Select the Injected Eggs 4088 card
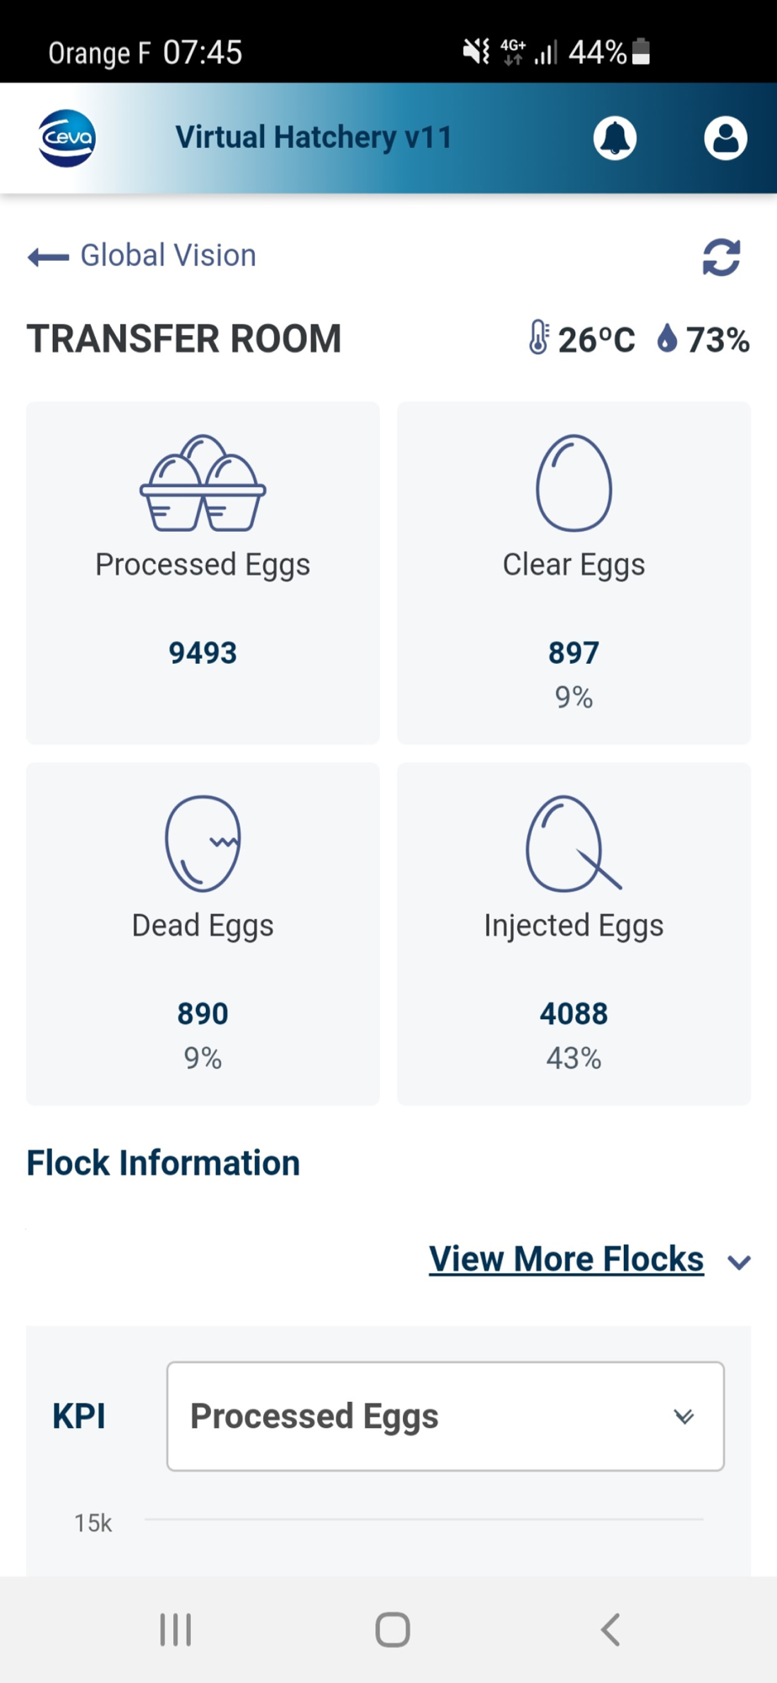 point(573,934)
